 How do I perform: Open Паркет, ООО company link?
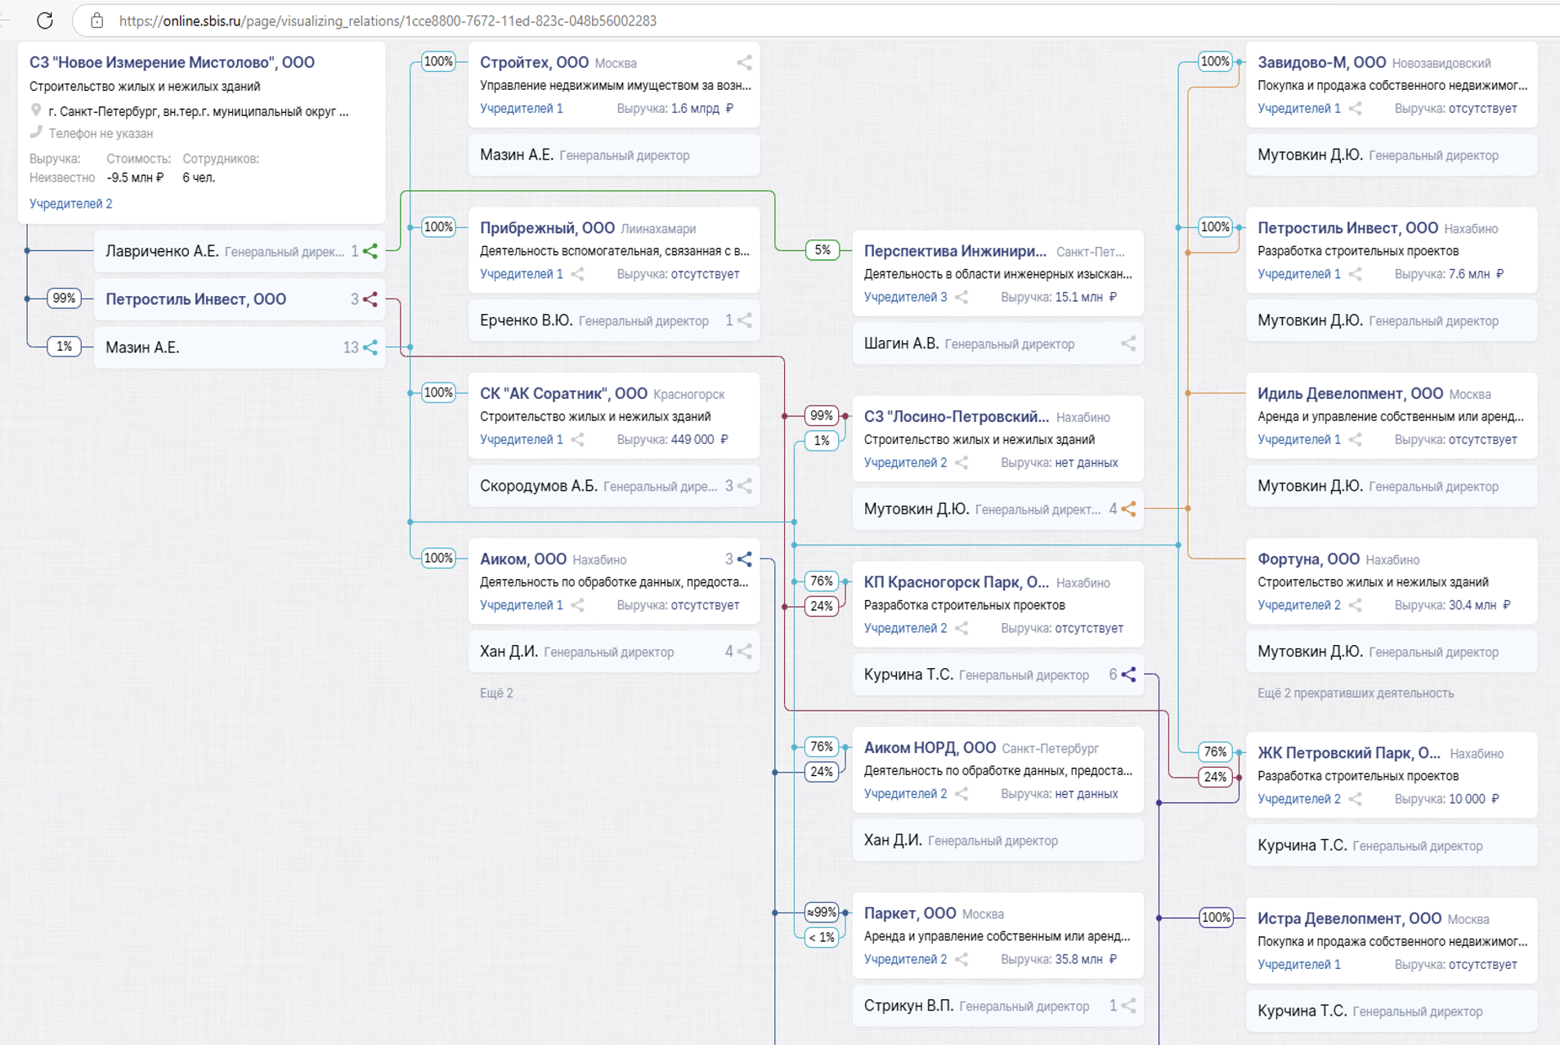pyautogui.click(x=910, y=913)
